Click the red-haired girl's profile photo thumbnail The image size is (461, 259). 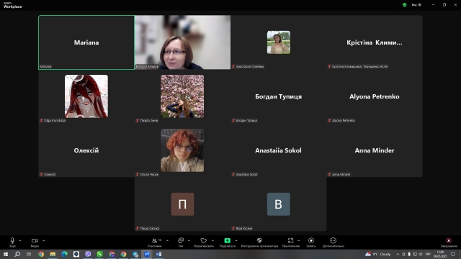tap(182, 150)
